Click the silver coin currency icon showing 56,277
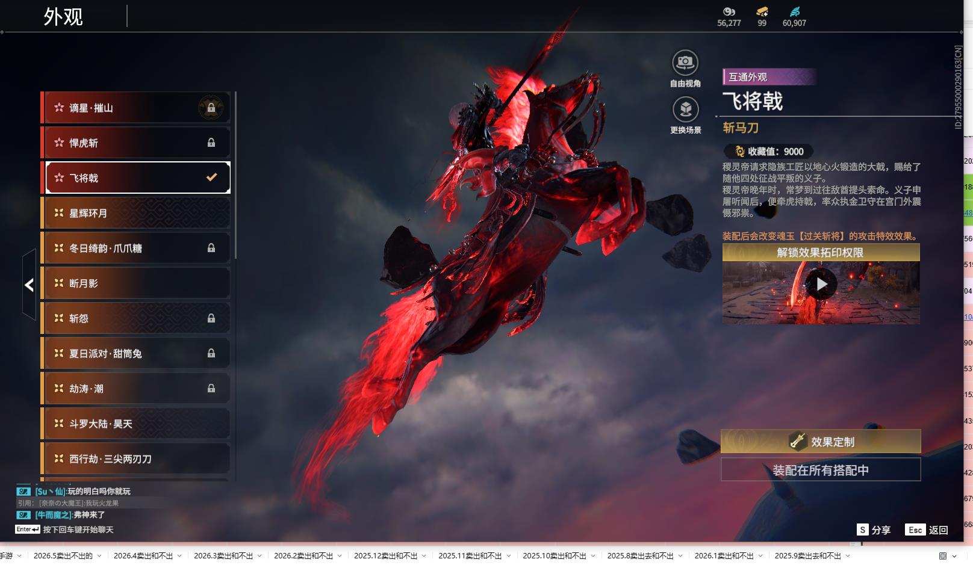Image resolution: width=973 pixels, height=565 pixels. 729,11
